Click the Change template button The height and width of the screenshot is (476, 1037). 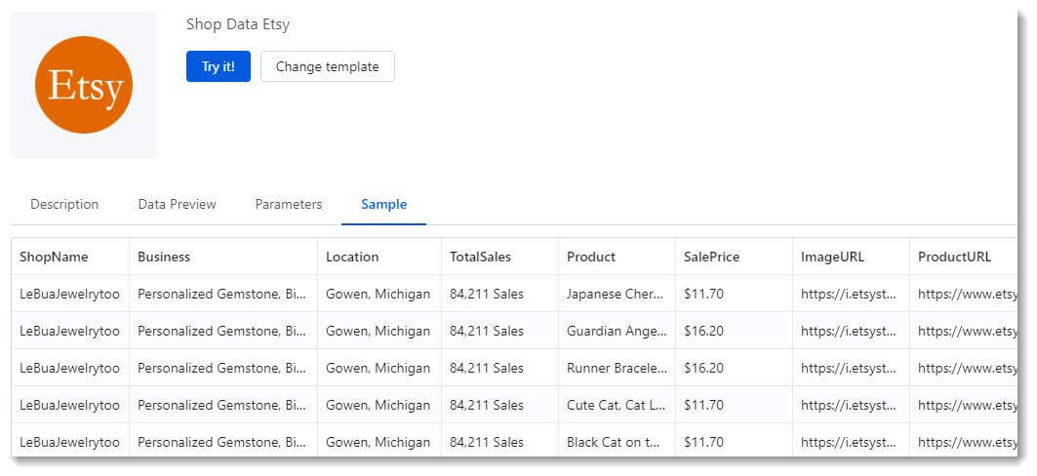coord(328,66)
